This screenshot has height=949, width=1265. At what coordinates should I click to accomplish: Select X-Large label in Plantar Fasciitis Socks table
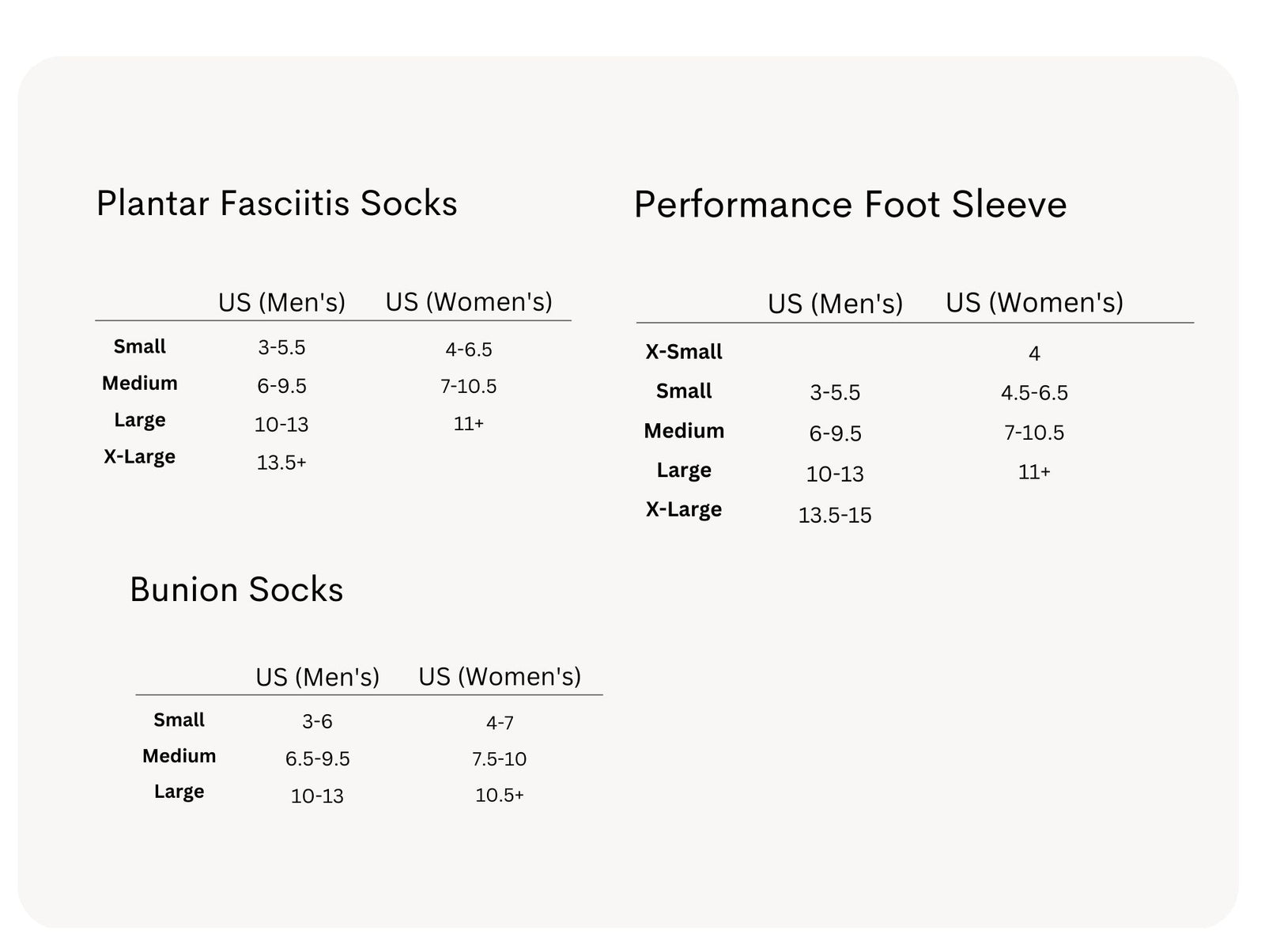point(140,457)
